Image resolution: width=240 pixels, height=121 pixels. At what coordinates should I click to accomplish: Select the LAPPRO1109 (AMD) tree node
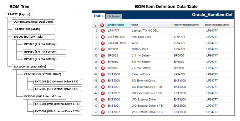pos(33,30)
